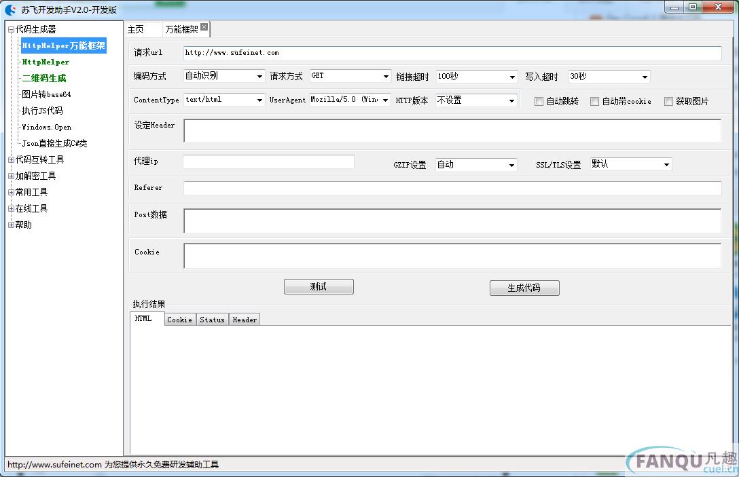Open the SSL/TLS设置 dropdown
739x477 pixels.
666,164
